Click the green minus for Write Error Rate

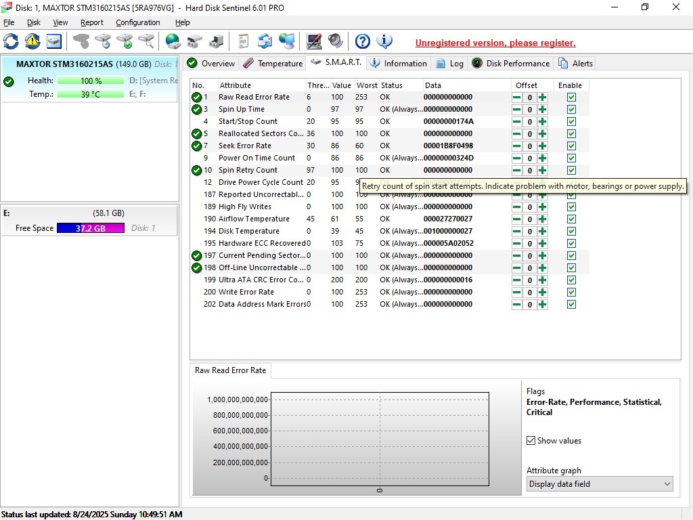tap(516, 292)
